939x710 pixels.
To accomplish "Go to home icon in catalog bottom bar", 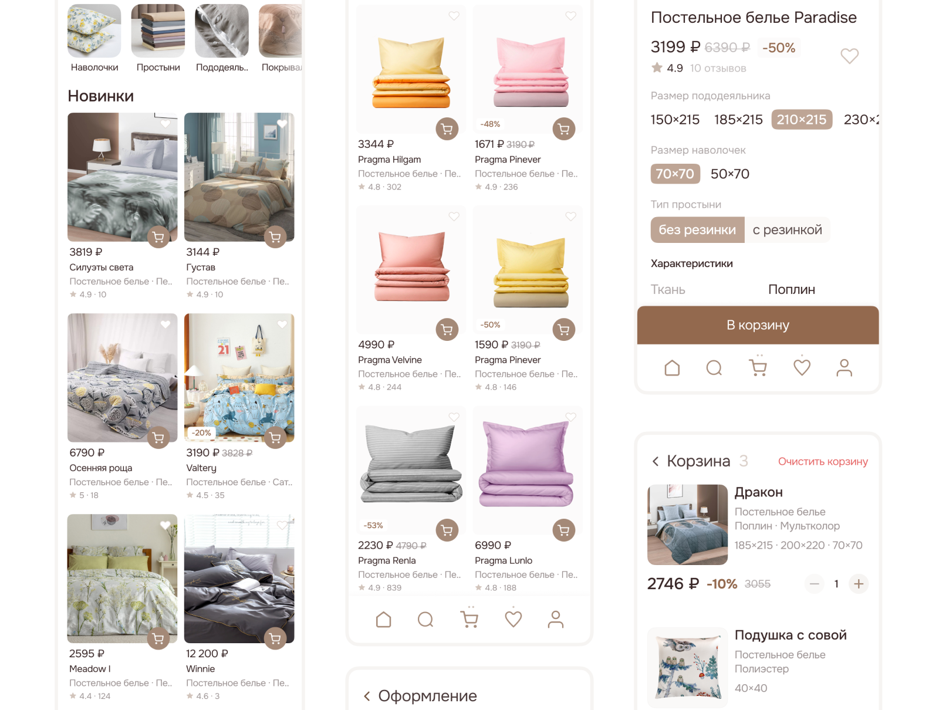I will click(383, 620).
